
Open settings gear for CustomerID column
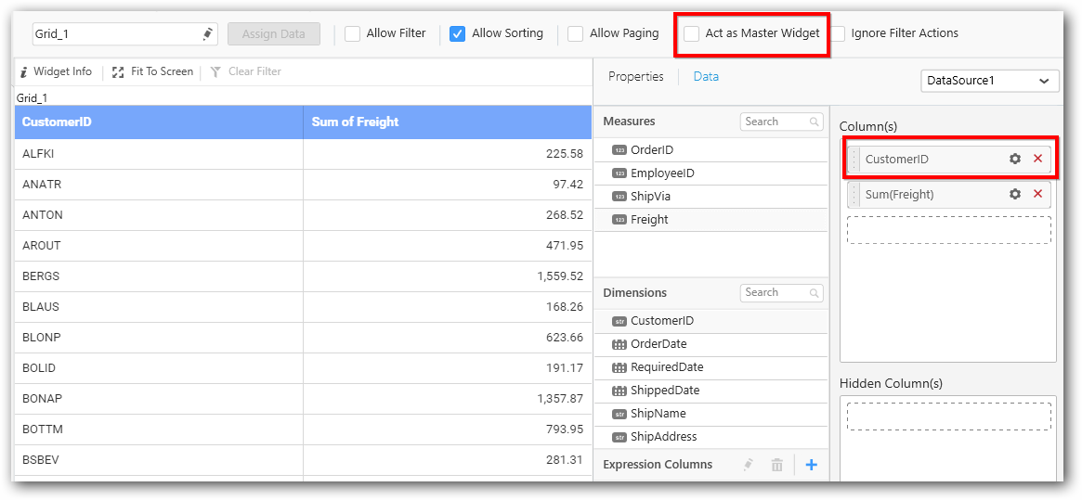coord(1015,159)
